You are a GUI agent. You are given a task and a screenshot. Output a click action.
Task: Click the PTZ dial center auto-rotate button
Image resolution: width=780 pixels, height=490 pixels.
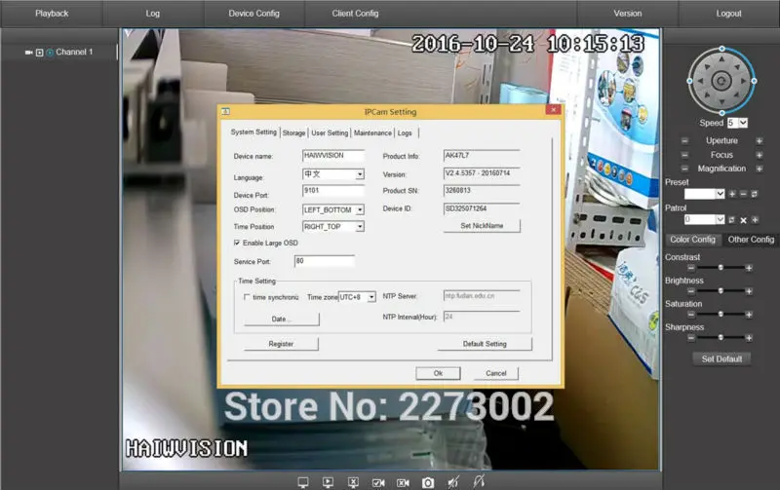pos(721,81)
